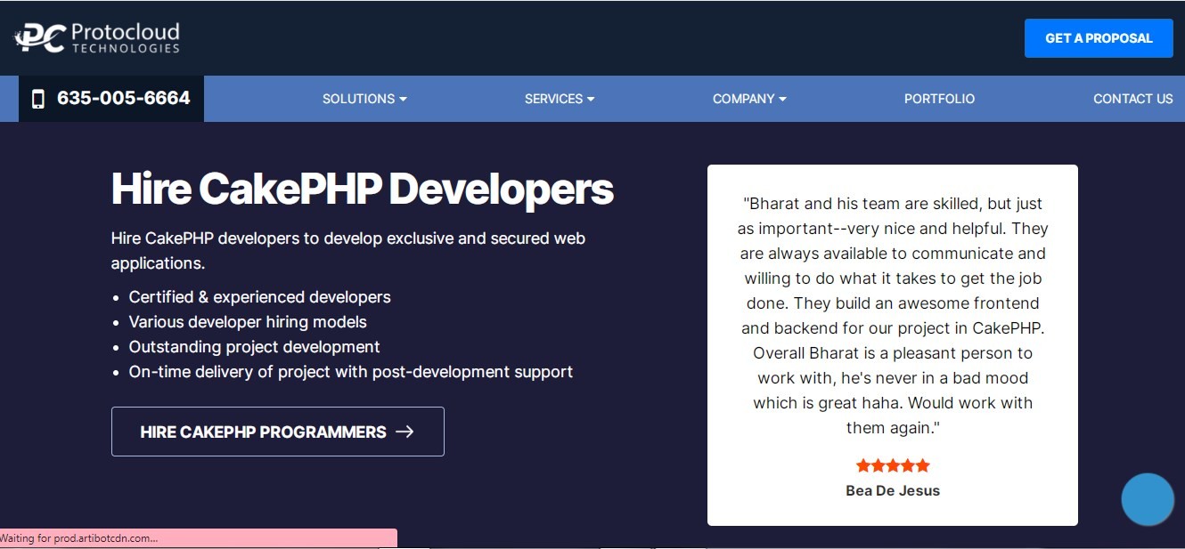Viewport: 1185px width, 549px height.
Task: Click the arrow icon in Hire CakePHP Programmers
Action: (x=405, y=432)
